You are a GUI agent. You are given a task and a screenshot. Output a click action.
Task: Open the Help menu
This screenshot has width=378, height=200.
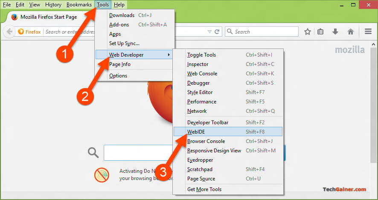(x=119, y=5)
